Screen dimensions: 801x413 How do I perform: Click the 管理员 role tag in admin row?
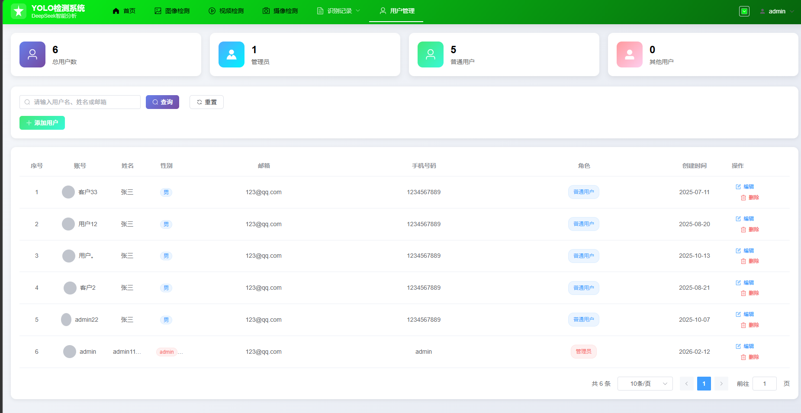click(584, 352)
